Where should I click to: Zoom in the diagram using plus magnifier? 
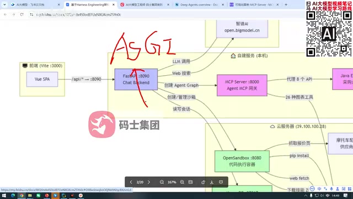182,182
